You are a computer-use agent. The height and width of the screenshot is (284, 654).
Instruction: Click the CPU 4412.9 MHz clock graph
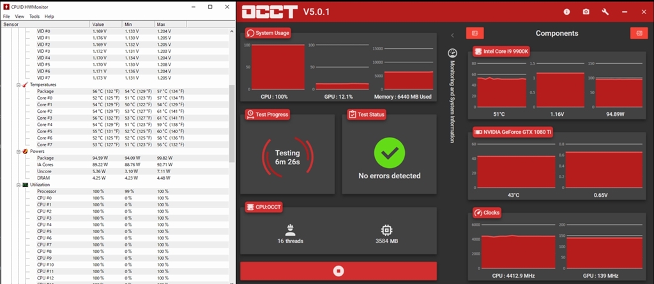tap(518, 247)
